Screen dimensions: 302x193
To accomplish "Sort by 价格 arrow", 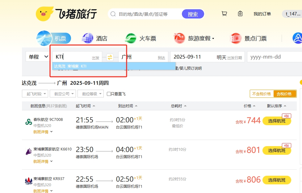I will (x=254, y=106).
